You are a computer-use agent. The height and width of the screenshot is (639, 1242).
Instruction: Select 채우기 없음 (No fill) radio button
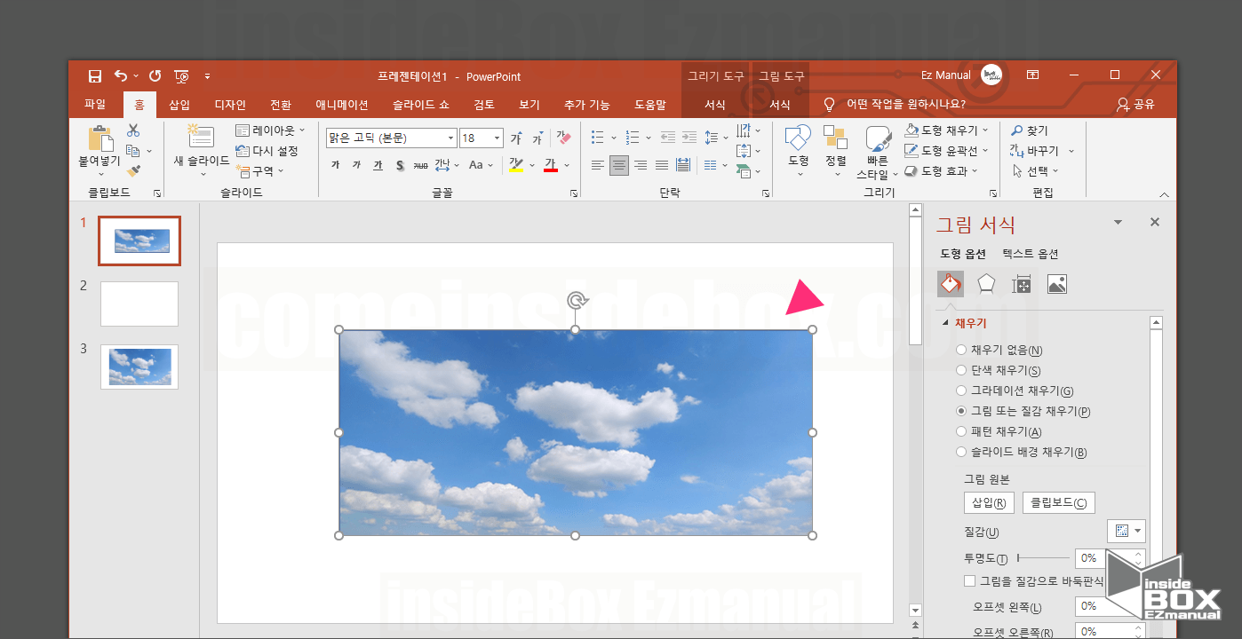coord(961,351)
